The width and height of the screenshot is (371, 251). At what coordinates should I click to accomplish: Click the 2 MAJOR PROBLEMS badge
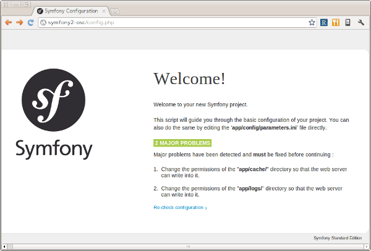(182, 143)
